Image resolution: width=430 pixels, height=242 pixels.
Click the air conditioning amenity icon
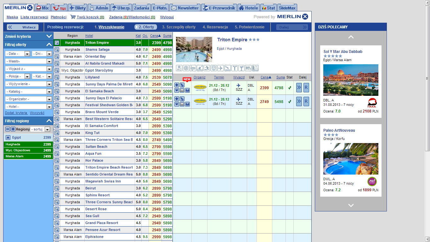[179, 68]
